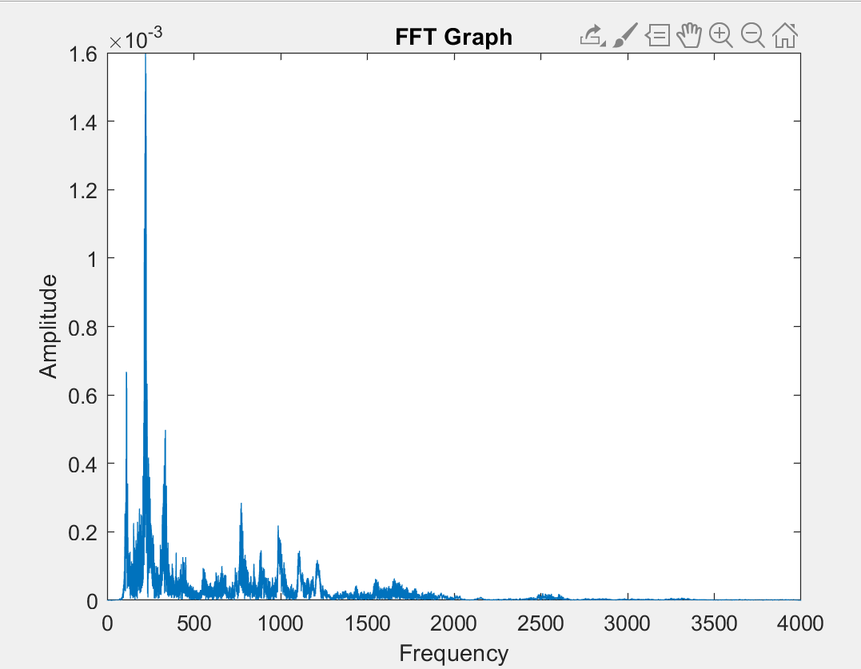
Task: Activate the Brush data tool
Action: coord(626,34)
